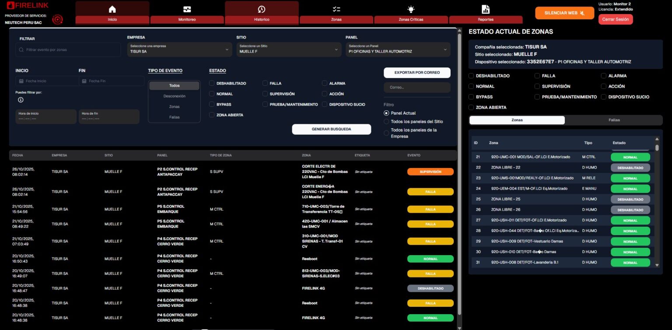The height and width of the screenshot is (330, 672).
Task: Open the Zonas Criticas lightbulb icon
Action: 411,9
